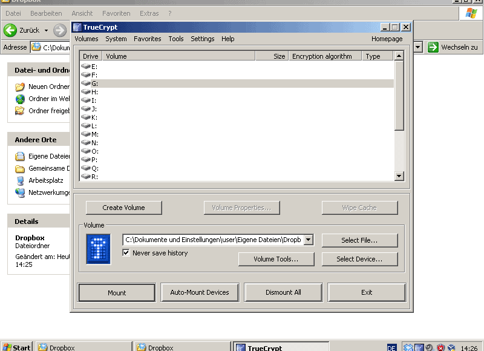Viewport: 484px width, 351px height.
Task: Click the Gemeinsame folder icon in sidebar
Action: (20, 169)
